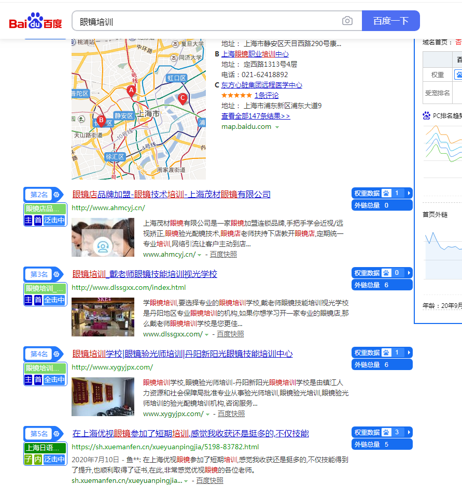Click 外链总量 6 for rank 4
The image size is (462, 486).
tap(382, 364)
